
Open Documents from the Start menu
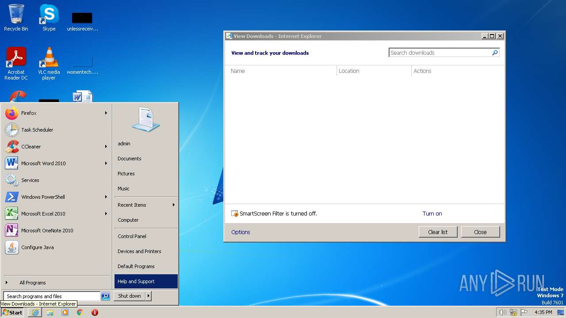(x=146, y=159)
